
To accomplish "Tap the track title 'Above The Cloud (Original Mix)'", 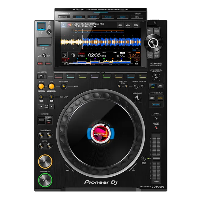I will coord(89,24).
